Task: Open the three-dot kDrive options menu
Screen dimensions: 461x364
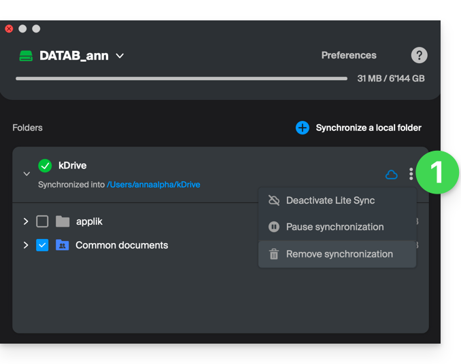Action: [411, 175]
